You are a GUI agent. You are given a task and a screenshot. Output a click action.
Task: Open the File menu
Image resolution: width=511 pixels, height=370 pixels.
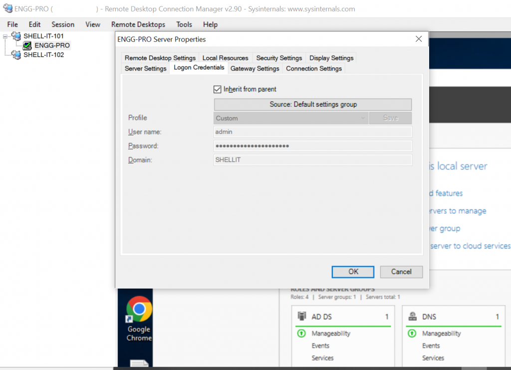(x=12, y=24)
